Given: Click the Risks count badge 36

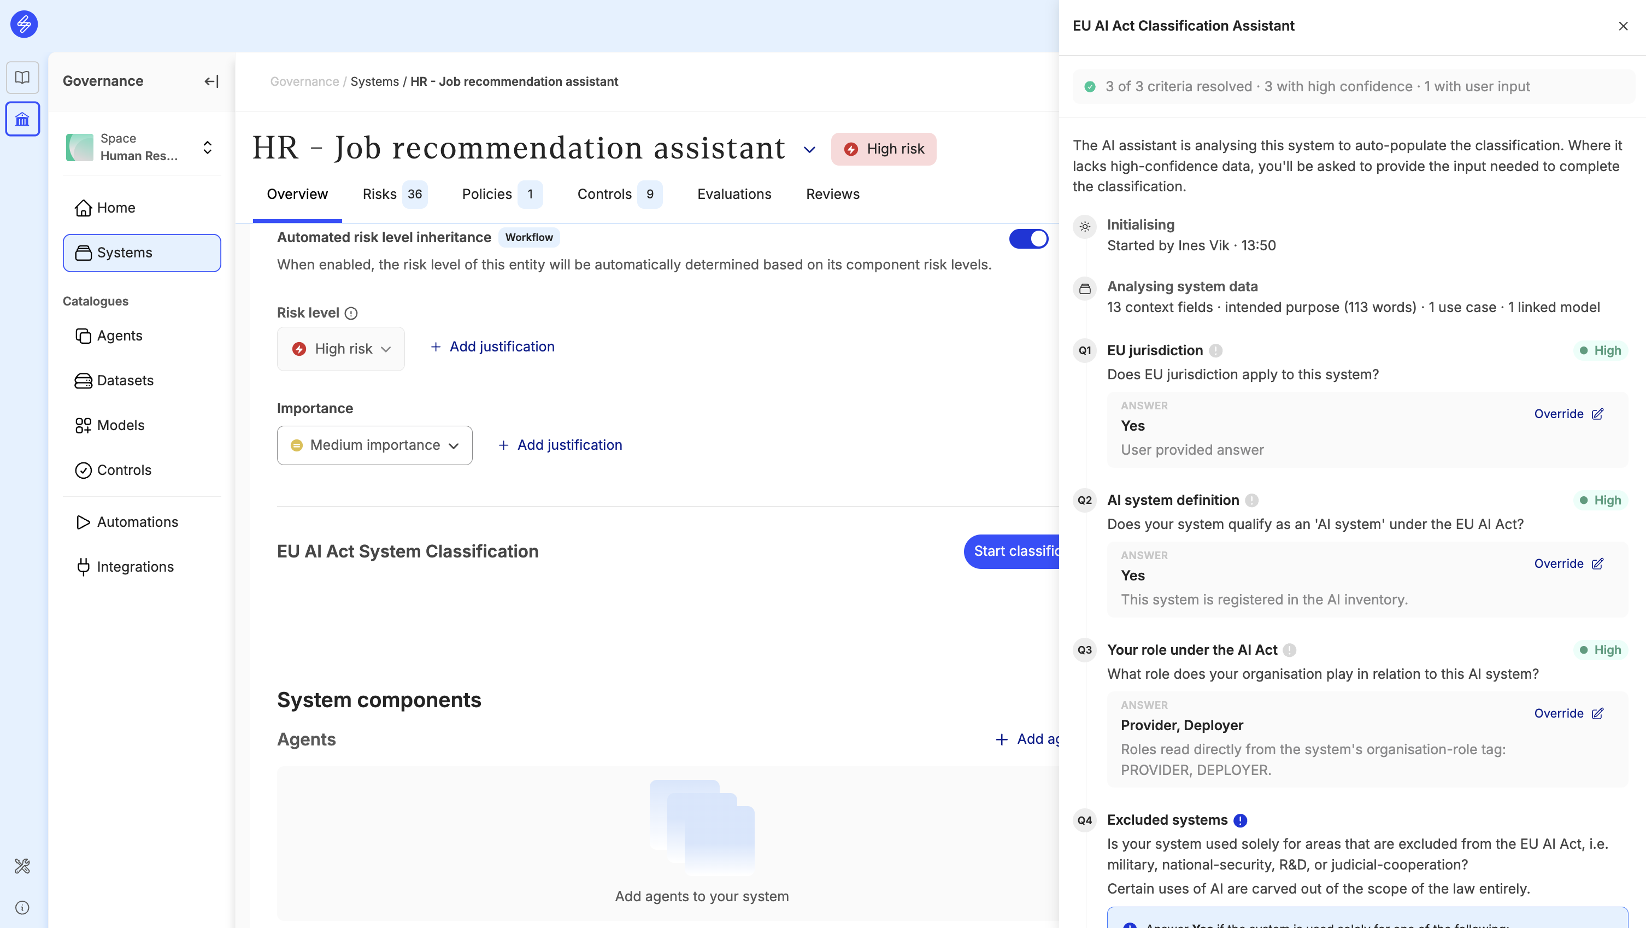Looking at the screenshot, I should pyautogui.click(x=415, y=193).
